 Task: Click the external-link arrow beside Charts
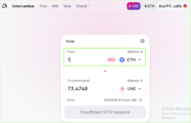pyautogui.click(x=88, y=5)
